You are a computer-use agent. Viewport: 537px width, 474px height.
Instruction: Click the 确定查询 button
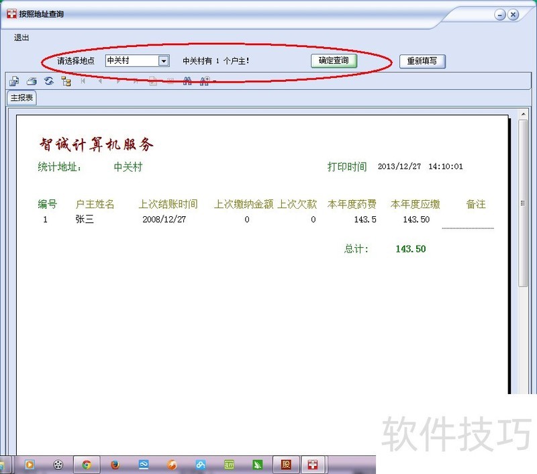point(334,60)
